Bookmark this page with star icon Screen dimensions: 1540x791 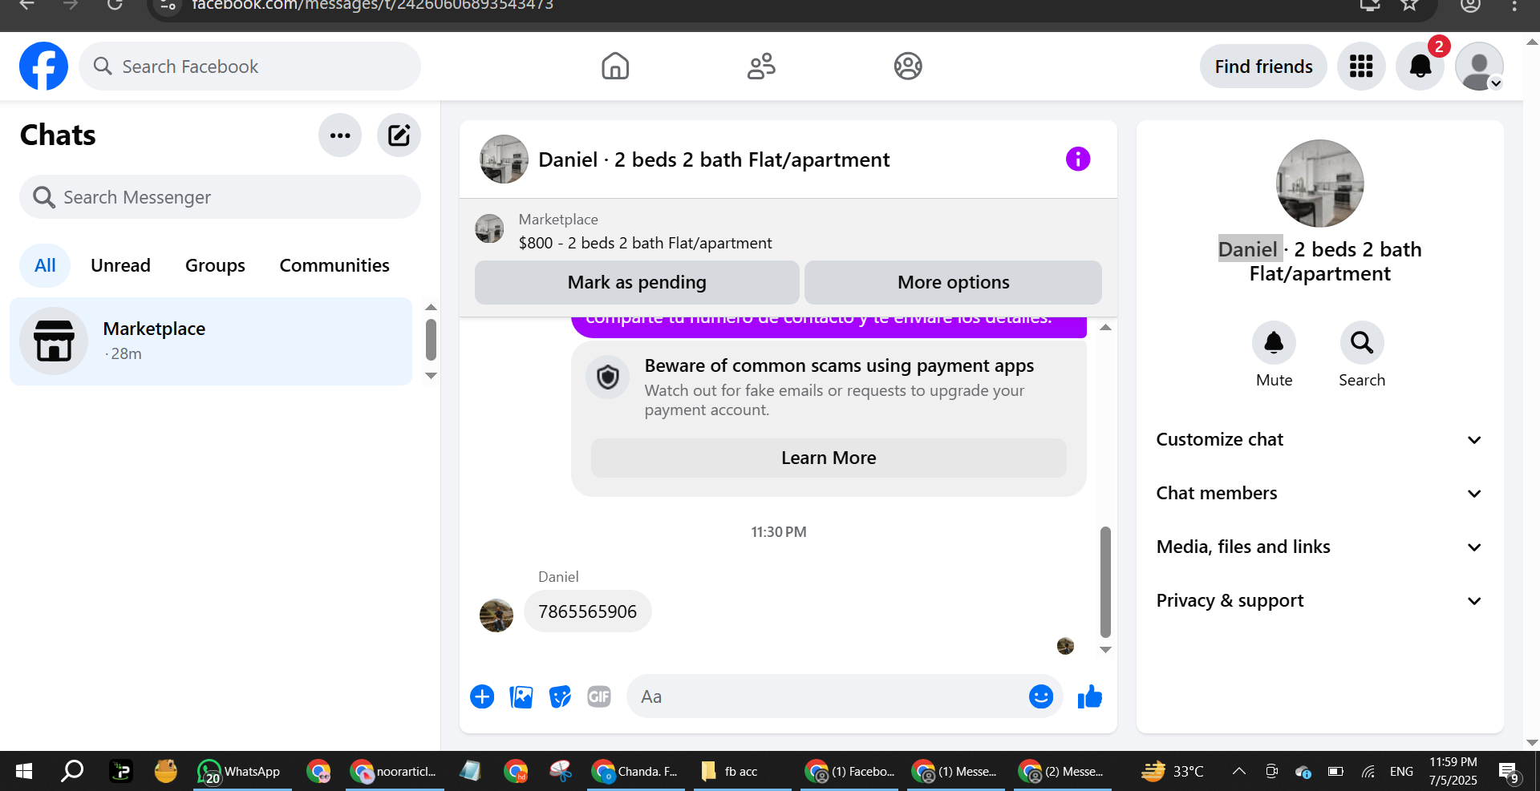point(1409,5)
